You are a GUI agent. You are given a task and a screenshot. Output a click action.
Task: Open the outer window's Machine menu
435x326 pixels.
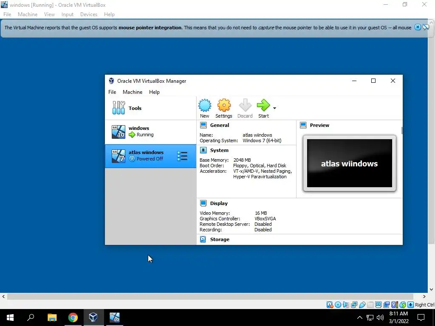click(x=28, y=14)
